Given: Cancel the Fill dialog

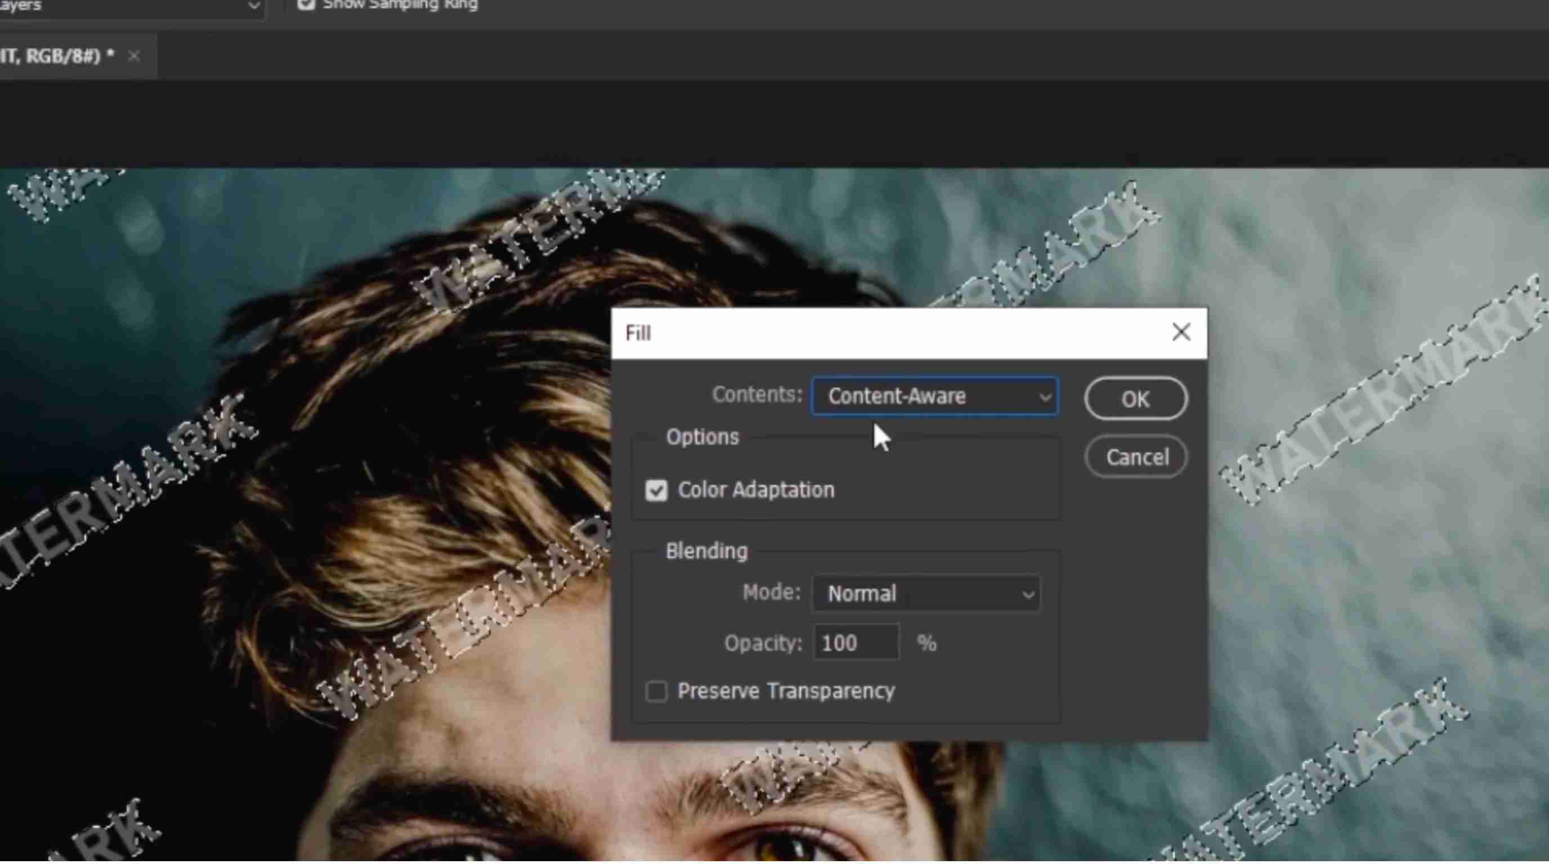Looking at the screenshot, I should pyautogui.click(x=1136, y=457).
